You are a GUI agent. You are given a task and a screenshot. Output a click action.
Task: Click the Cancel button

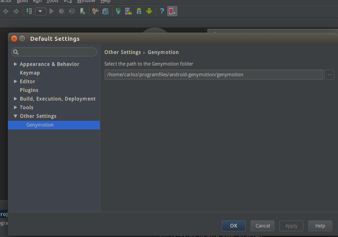[x=263, y=226]
